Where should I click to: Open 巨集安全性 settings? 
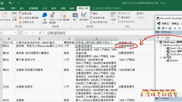26,22
